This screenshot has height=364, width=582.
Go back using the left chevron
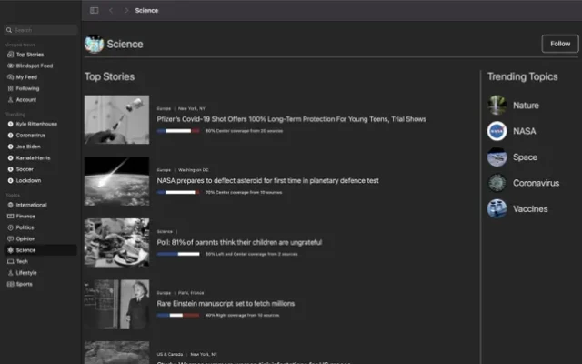click(111, 10)
